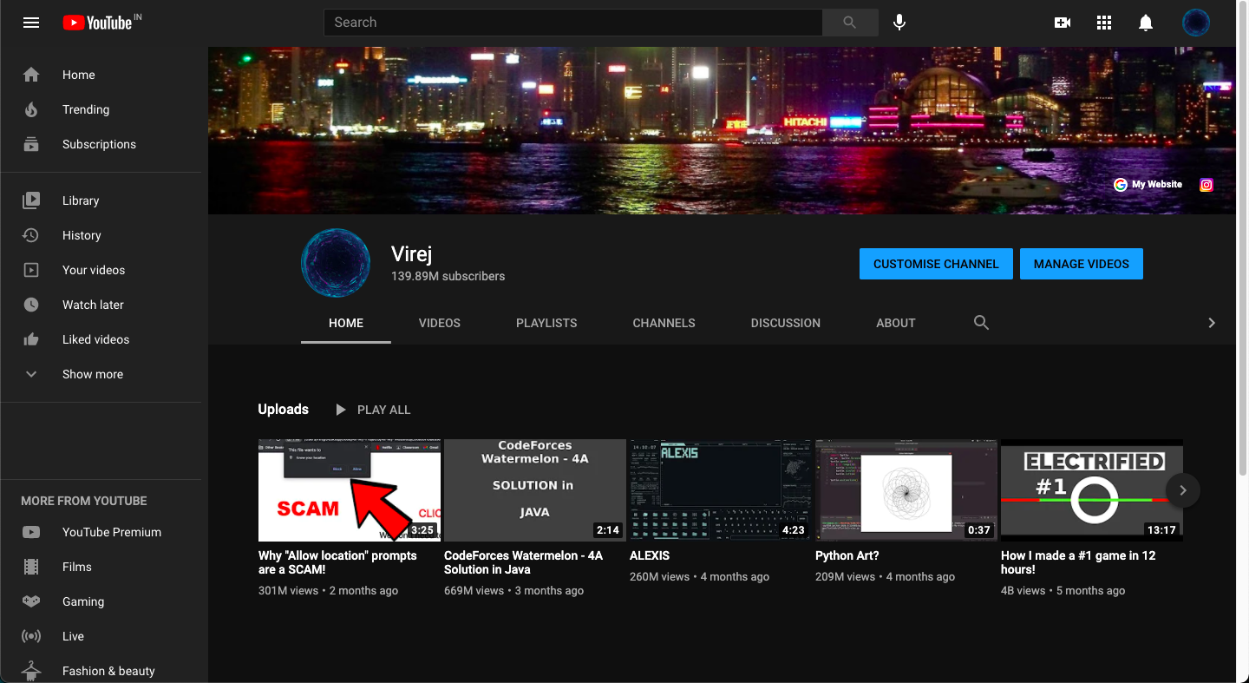
Task: View Liked videos in the sidebar
Action: [x=95, y=339]
